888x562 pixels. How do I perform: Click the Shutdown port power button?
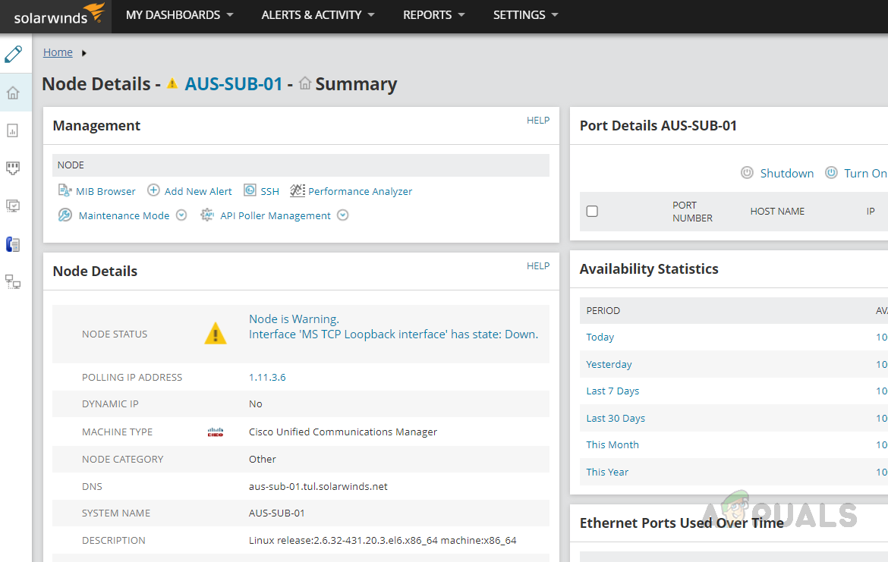[x=786, y=173]
